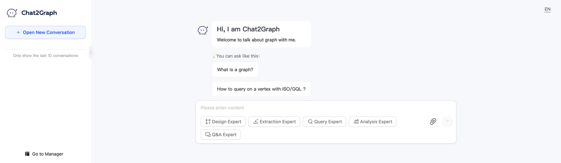The height and width of the screenshot is (163, 561).
Task: Click the plus icon for new conversation
Action: tap(18, 32)
